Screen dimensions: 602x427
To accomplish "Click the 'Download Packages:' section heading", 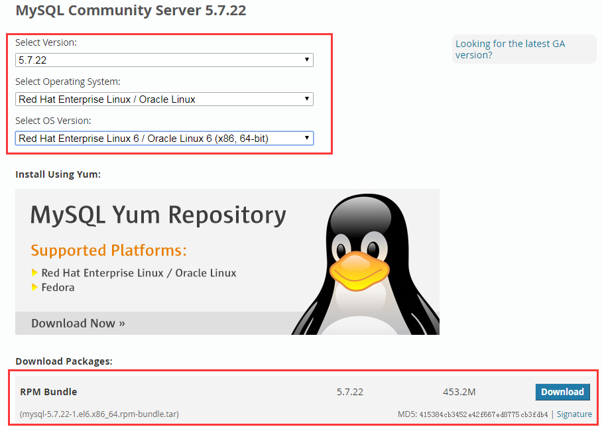I will click(x=64, y=361).
